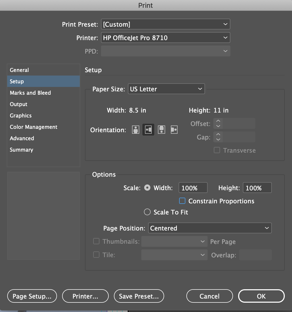The height and width of the screenshot is (312, 292).
Task: Select Scale To Fit
Action: 147,212
